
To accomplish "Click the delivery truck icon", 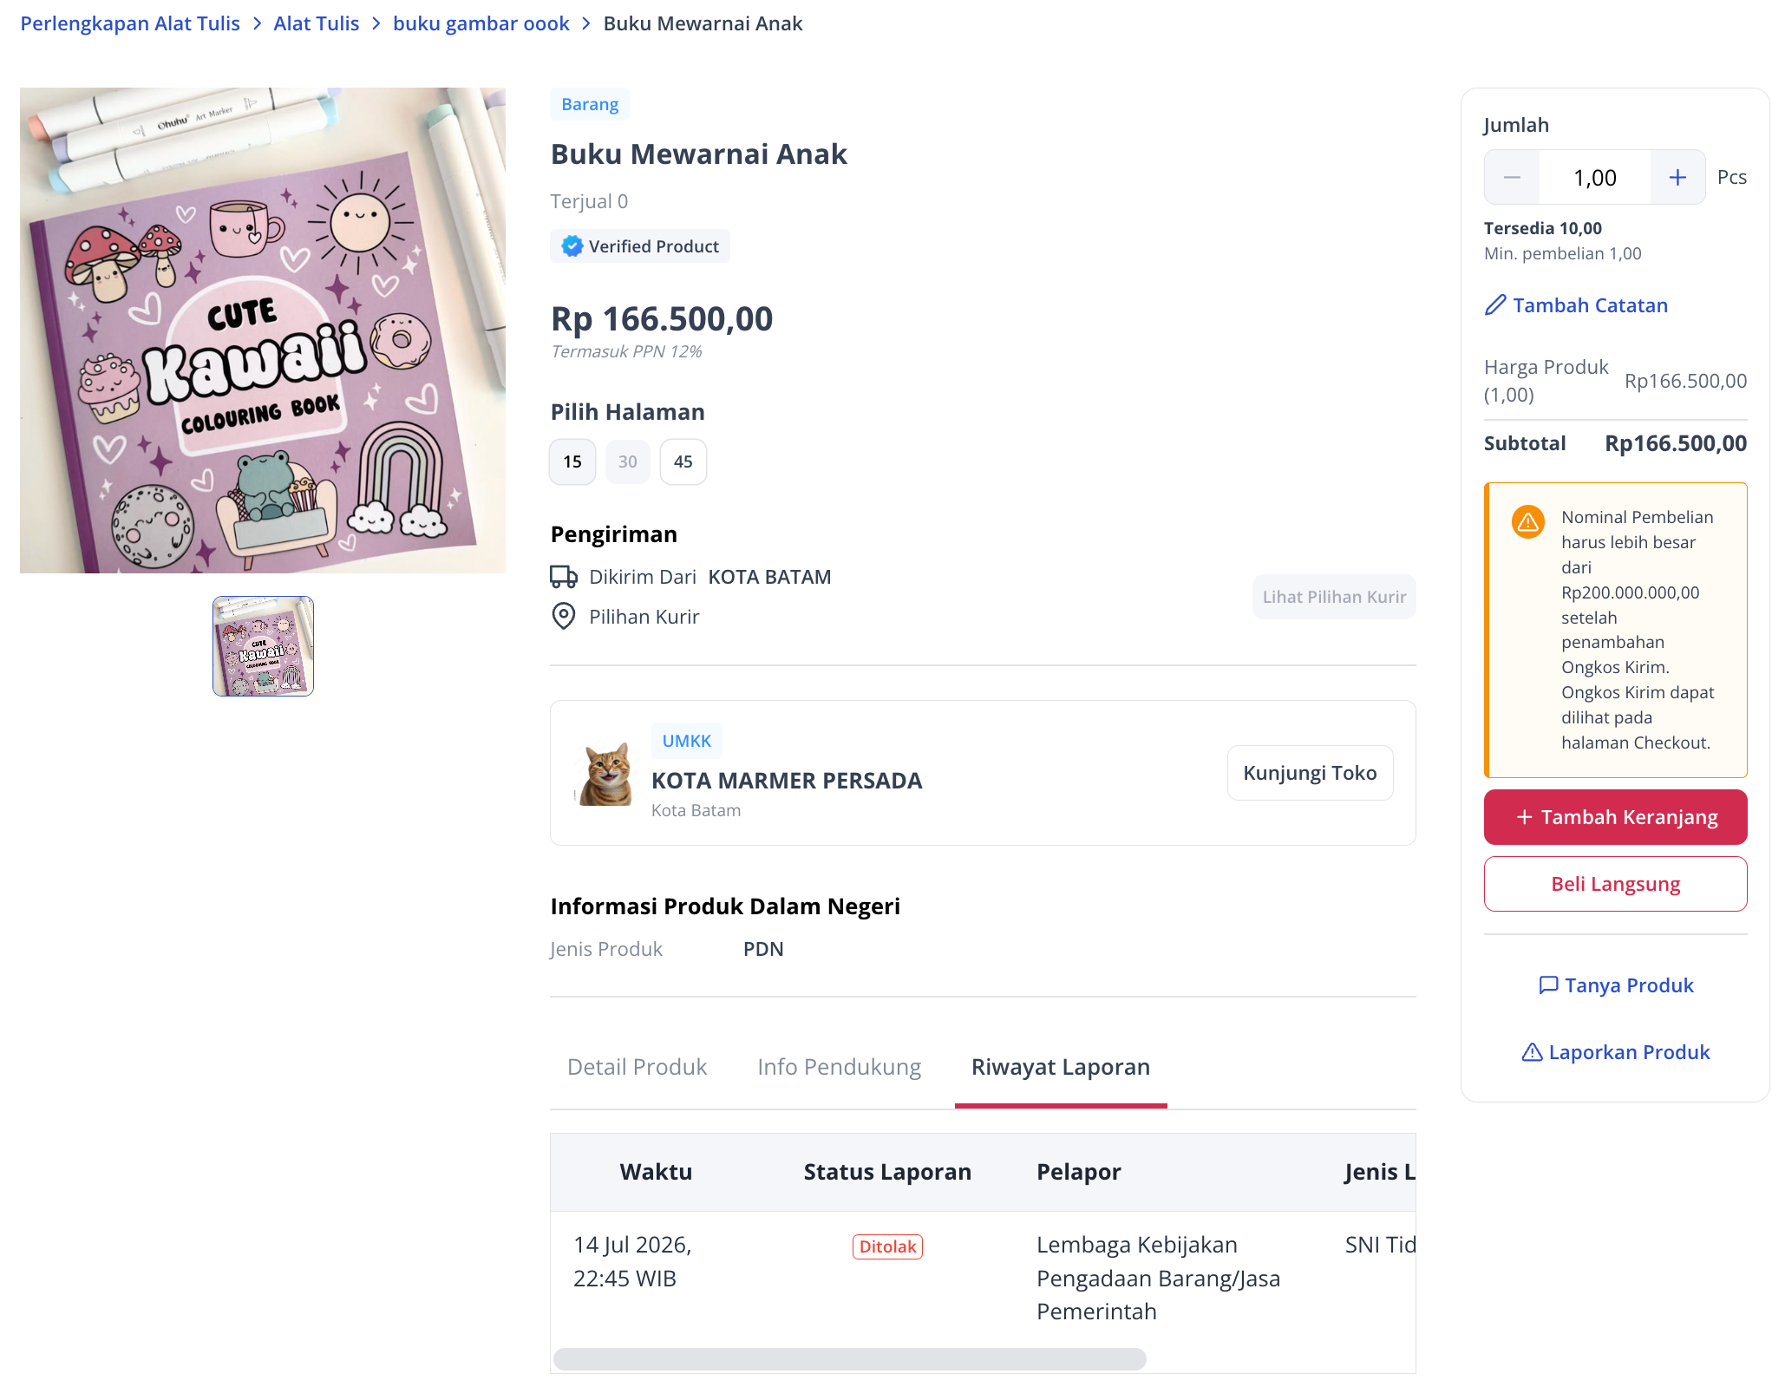I will coord(564,577).
